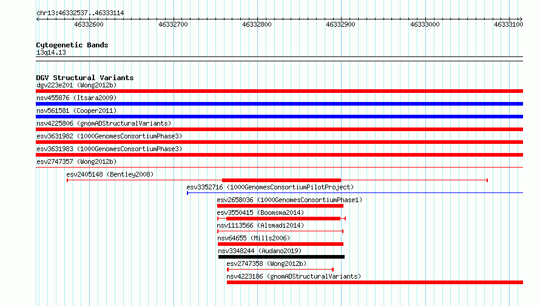Open variant label nsv64655 (Mills2006)

[x=254, y=238]
